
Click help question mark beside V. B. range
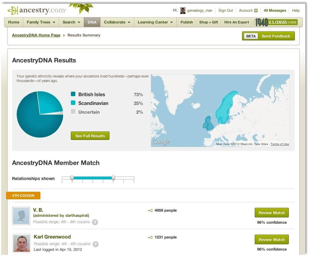pos(95,222)
